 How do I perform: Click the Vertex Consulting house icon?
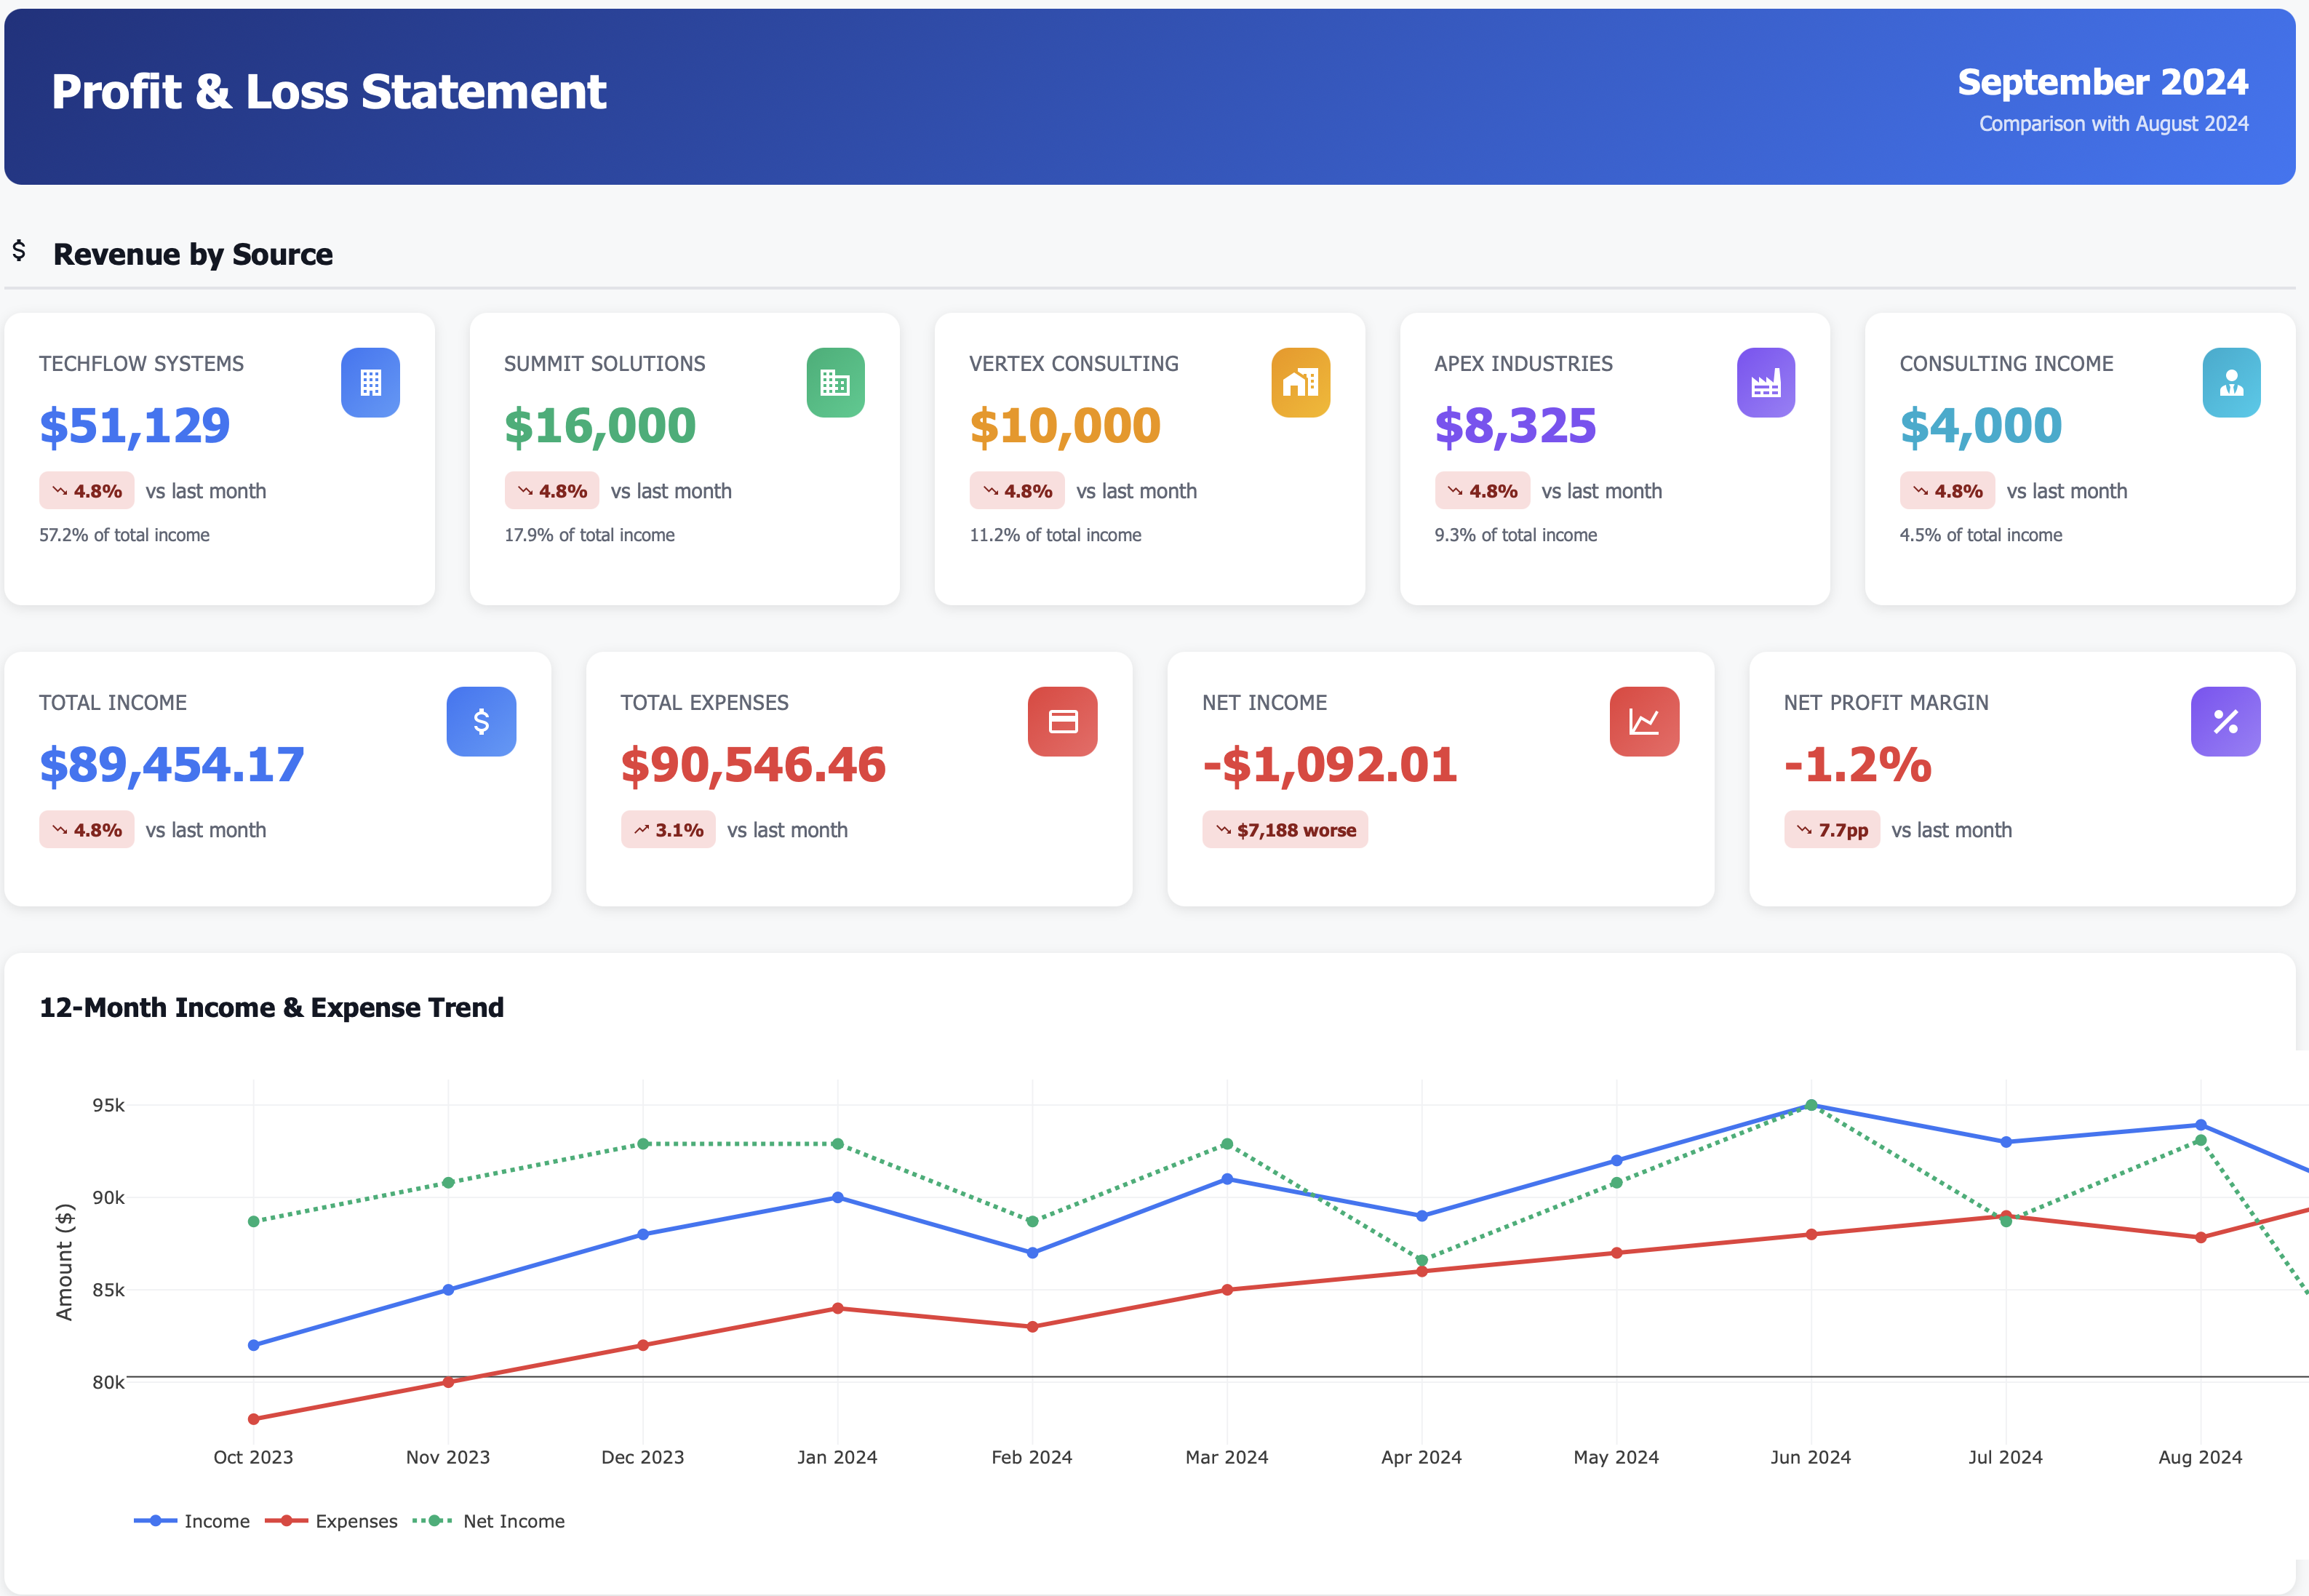click(1300, 382)
